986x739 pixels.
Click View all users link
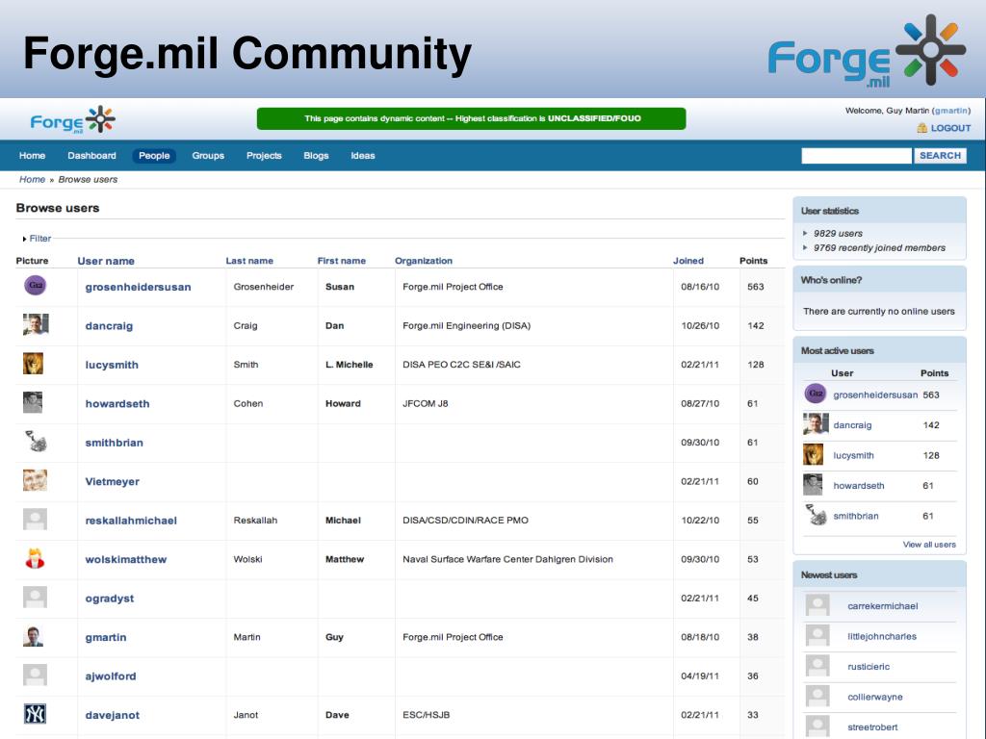click(929, 545)
